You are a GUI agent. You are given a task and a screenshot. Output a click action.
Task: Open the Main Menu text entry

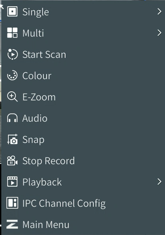(x=46, y=225)
